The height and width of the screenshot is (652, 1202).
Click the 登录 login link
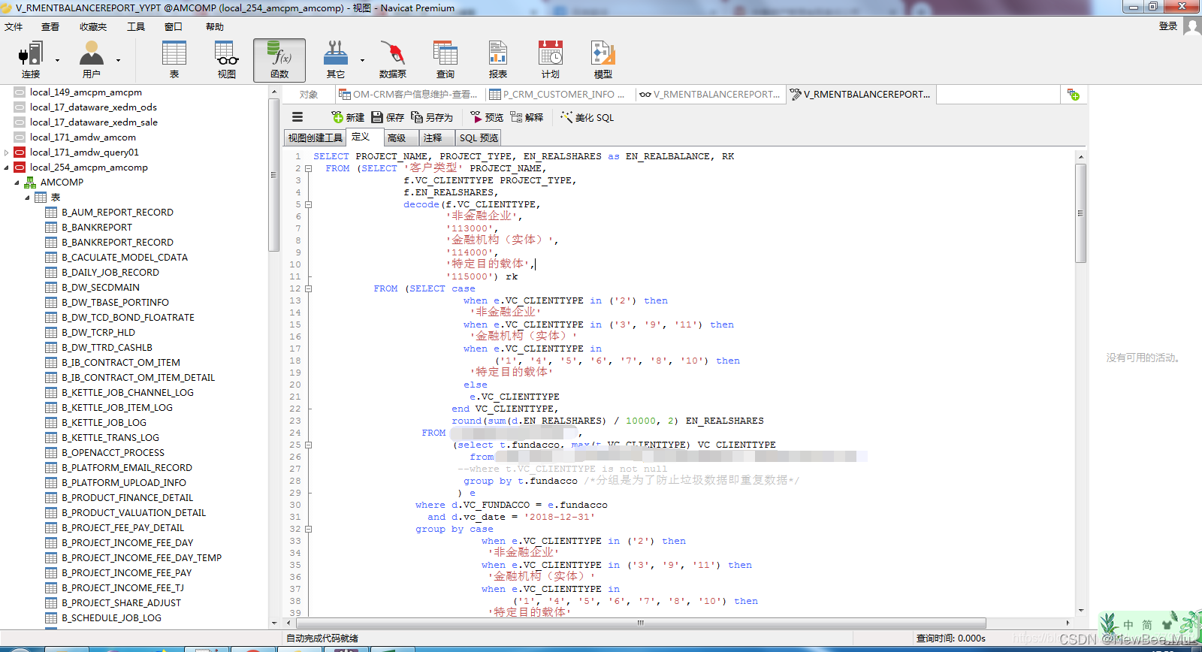pyautogui.click(x=1168, y=26)
